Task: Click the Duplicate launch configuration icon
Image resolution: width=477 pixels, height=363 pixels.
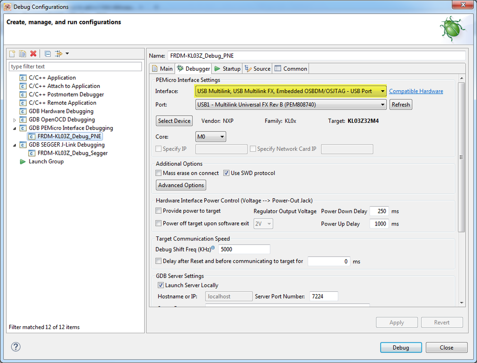Action: tap(22, 53)
